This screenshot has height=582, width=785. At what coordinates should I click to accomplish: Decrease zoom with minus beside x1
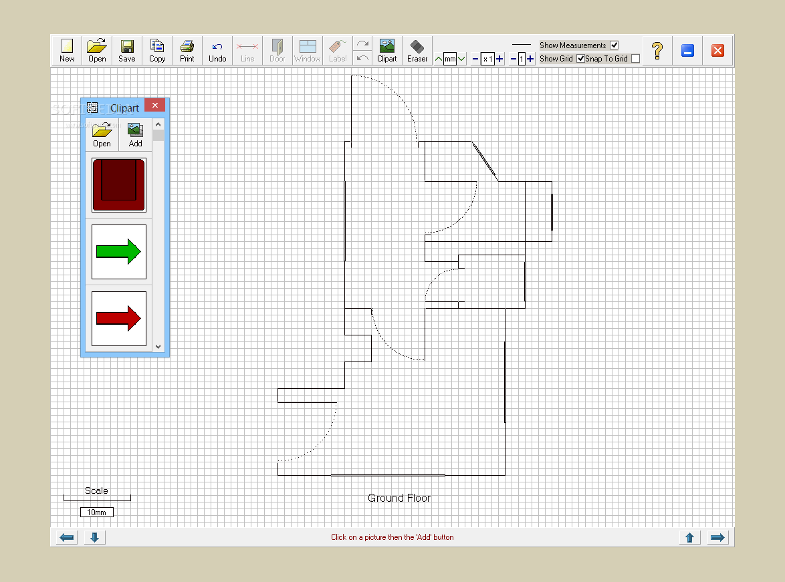pos(475,59)
